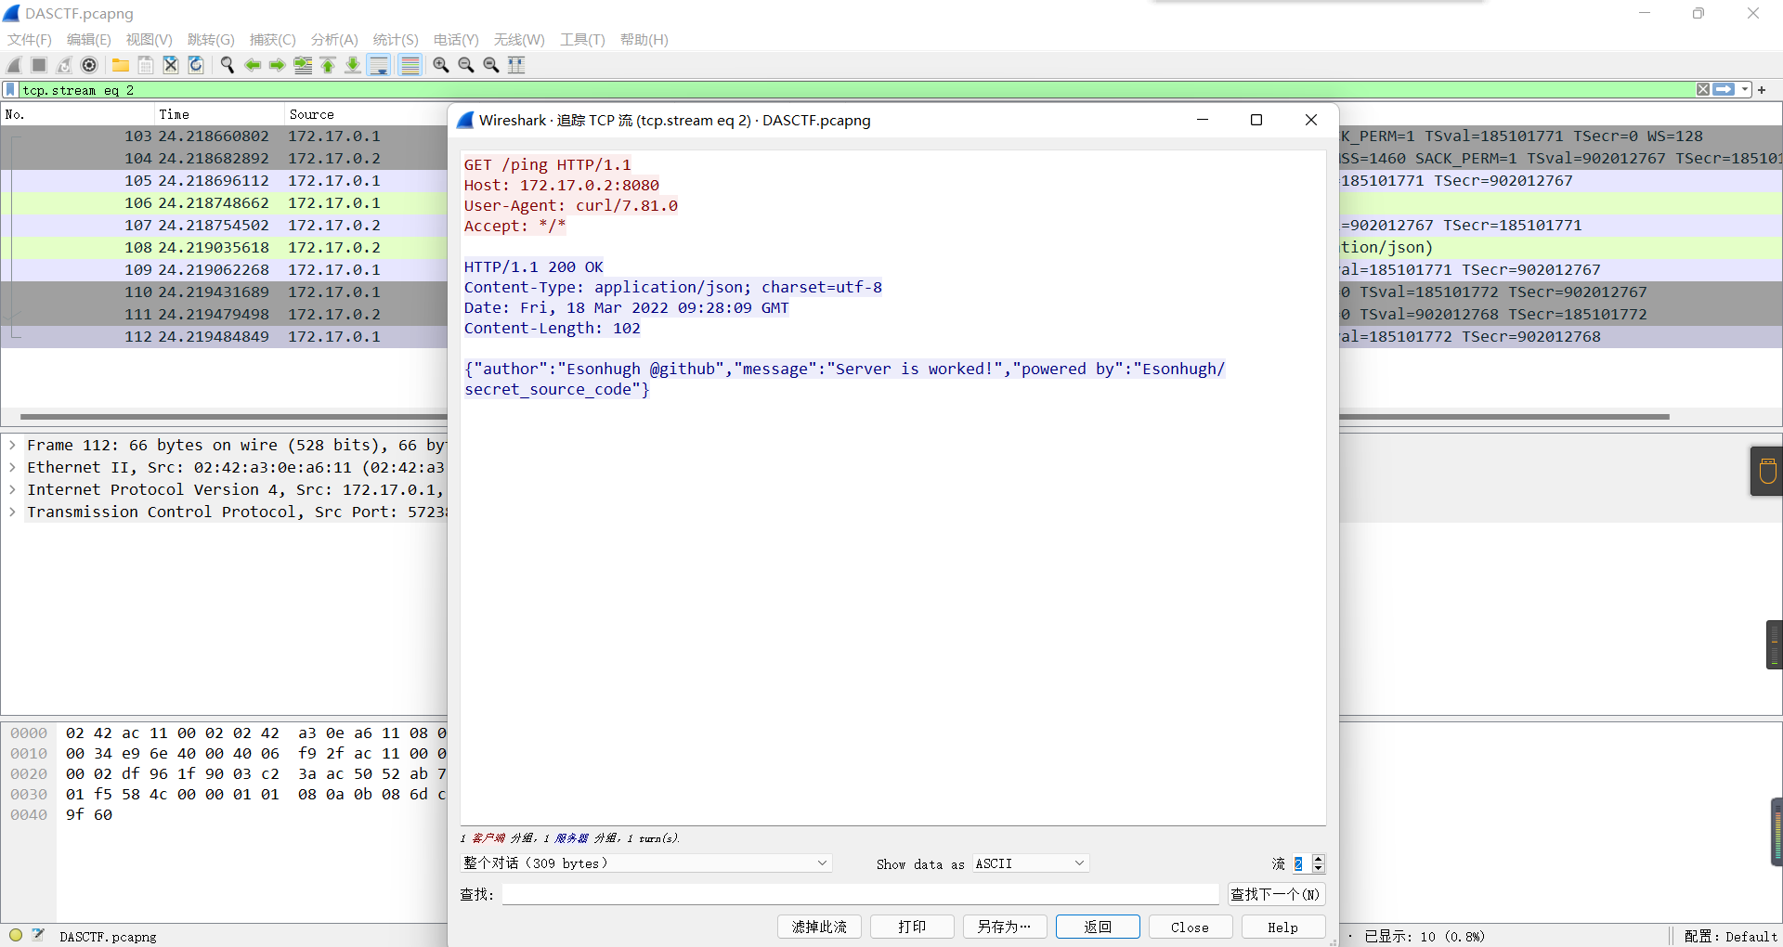Screen dimensions: 1783x947
Task: Go forward to the next packet in history
Action: pos(277,65)
